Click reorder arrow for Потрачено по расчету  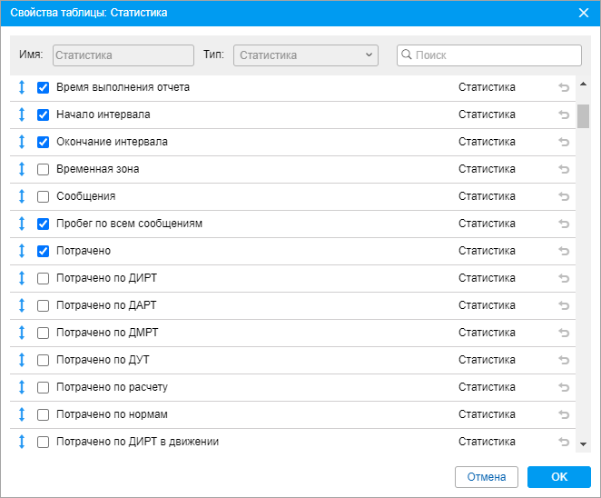pyautogui.click(x=22, y=387)
